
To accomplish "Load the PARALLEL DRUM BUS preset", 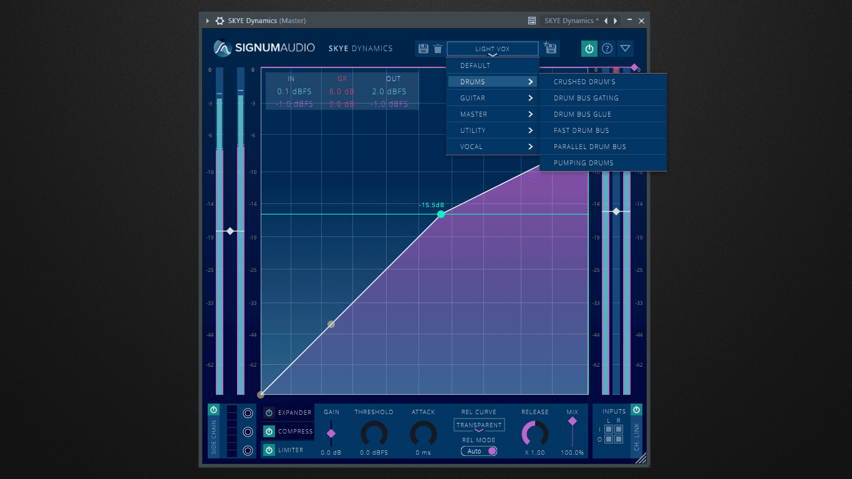I will pyautogui.click(x=603, y=147).
